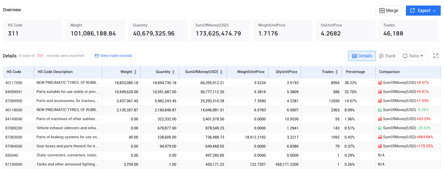Open the Export dropdown
This screenshot has width=444, height=169.
click(423, 11)
